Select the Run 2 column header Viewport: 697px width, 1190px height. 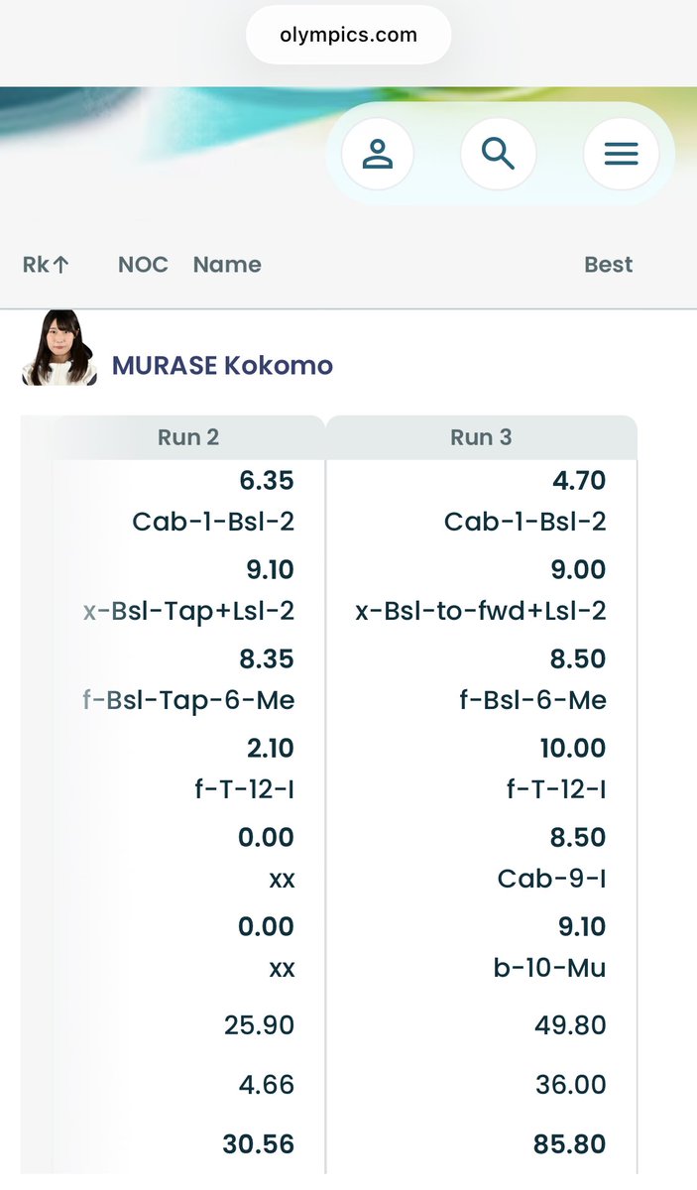pos(188,437)
